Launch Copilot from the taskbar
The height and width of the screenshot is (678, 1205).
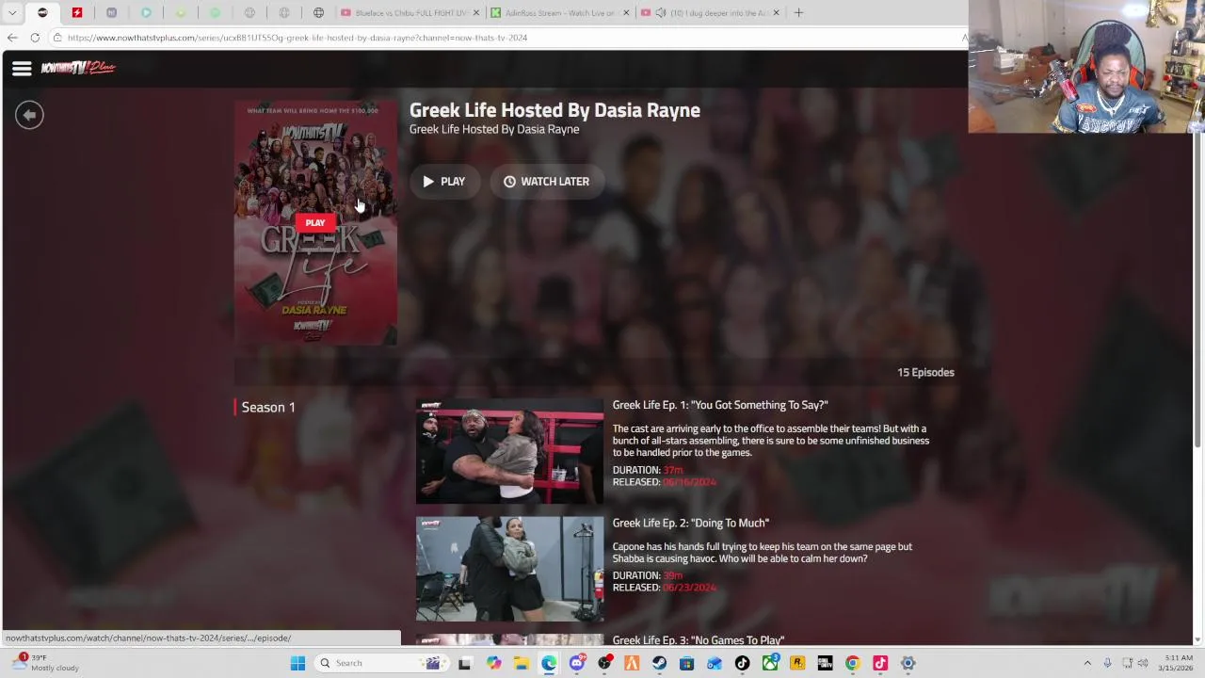point(493,663)
